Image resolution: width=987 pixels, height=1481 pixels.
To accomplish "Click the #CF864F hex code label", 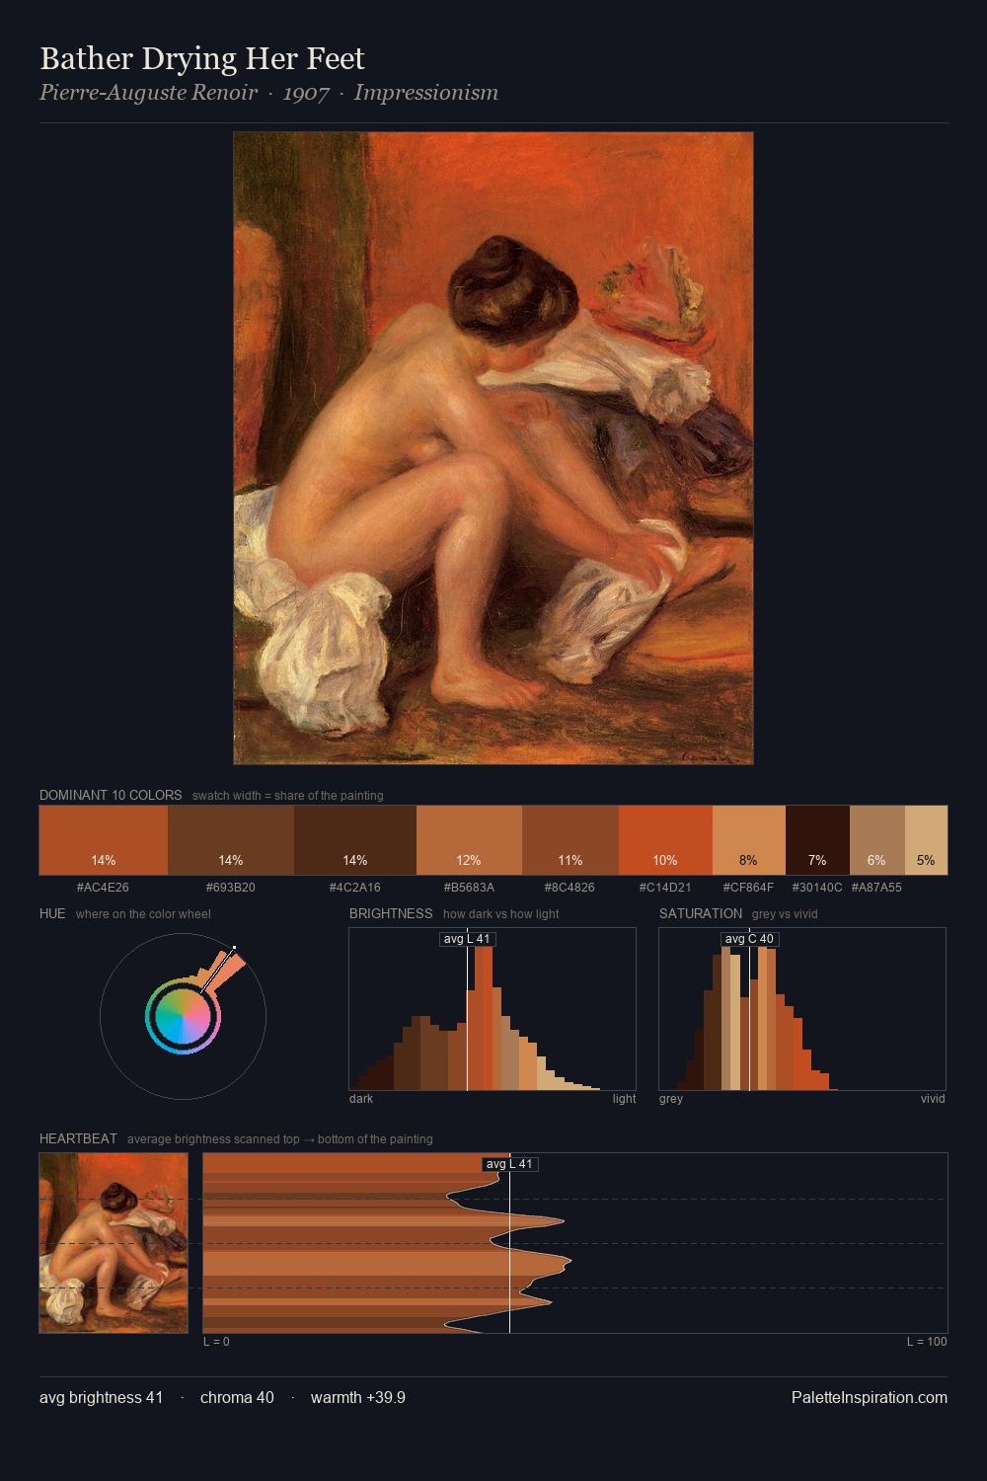I will (748, 888).
